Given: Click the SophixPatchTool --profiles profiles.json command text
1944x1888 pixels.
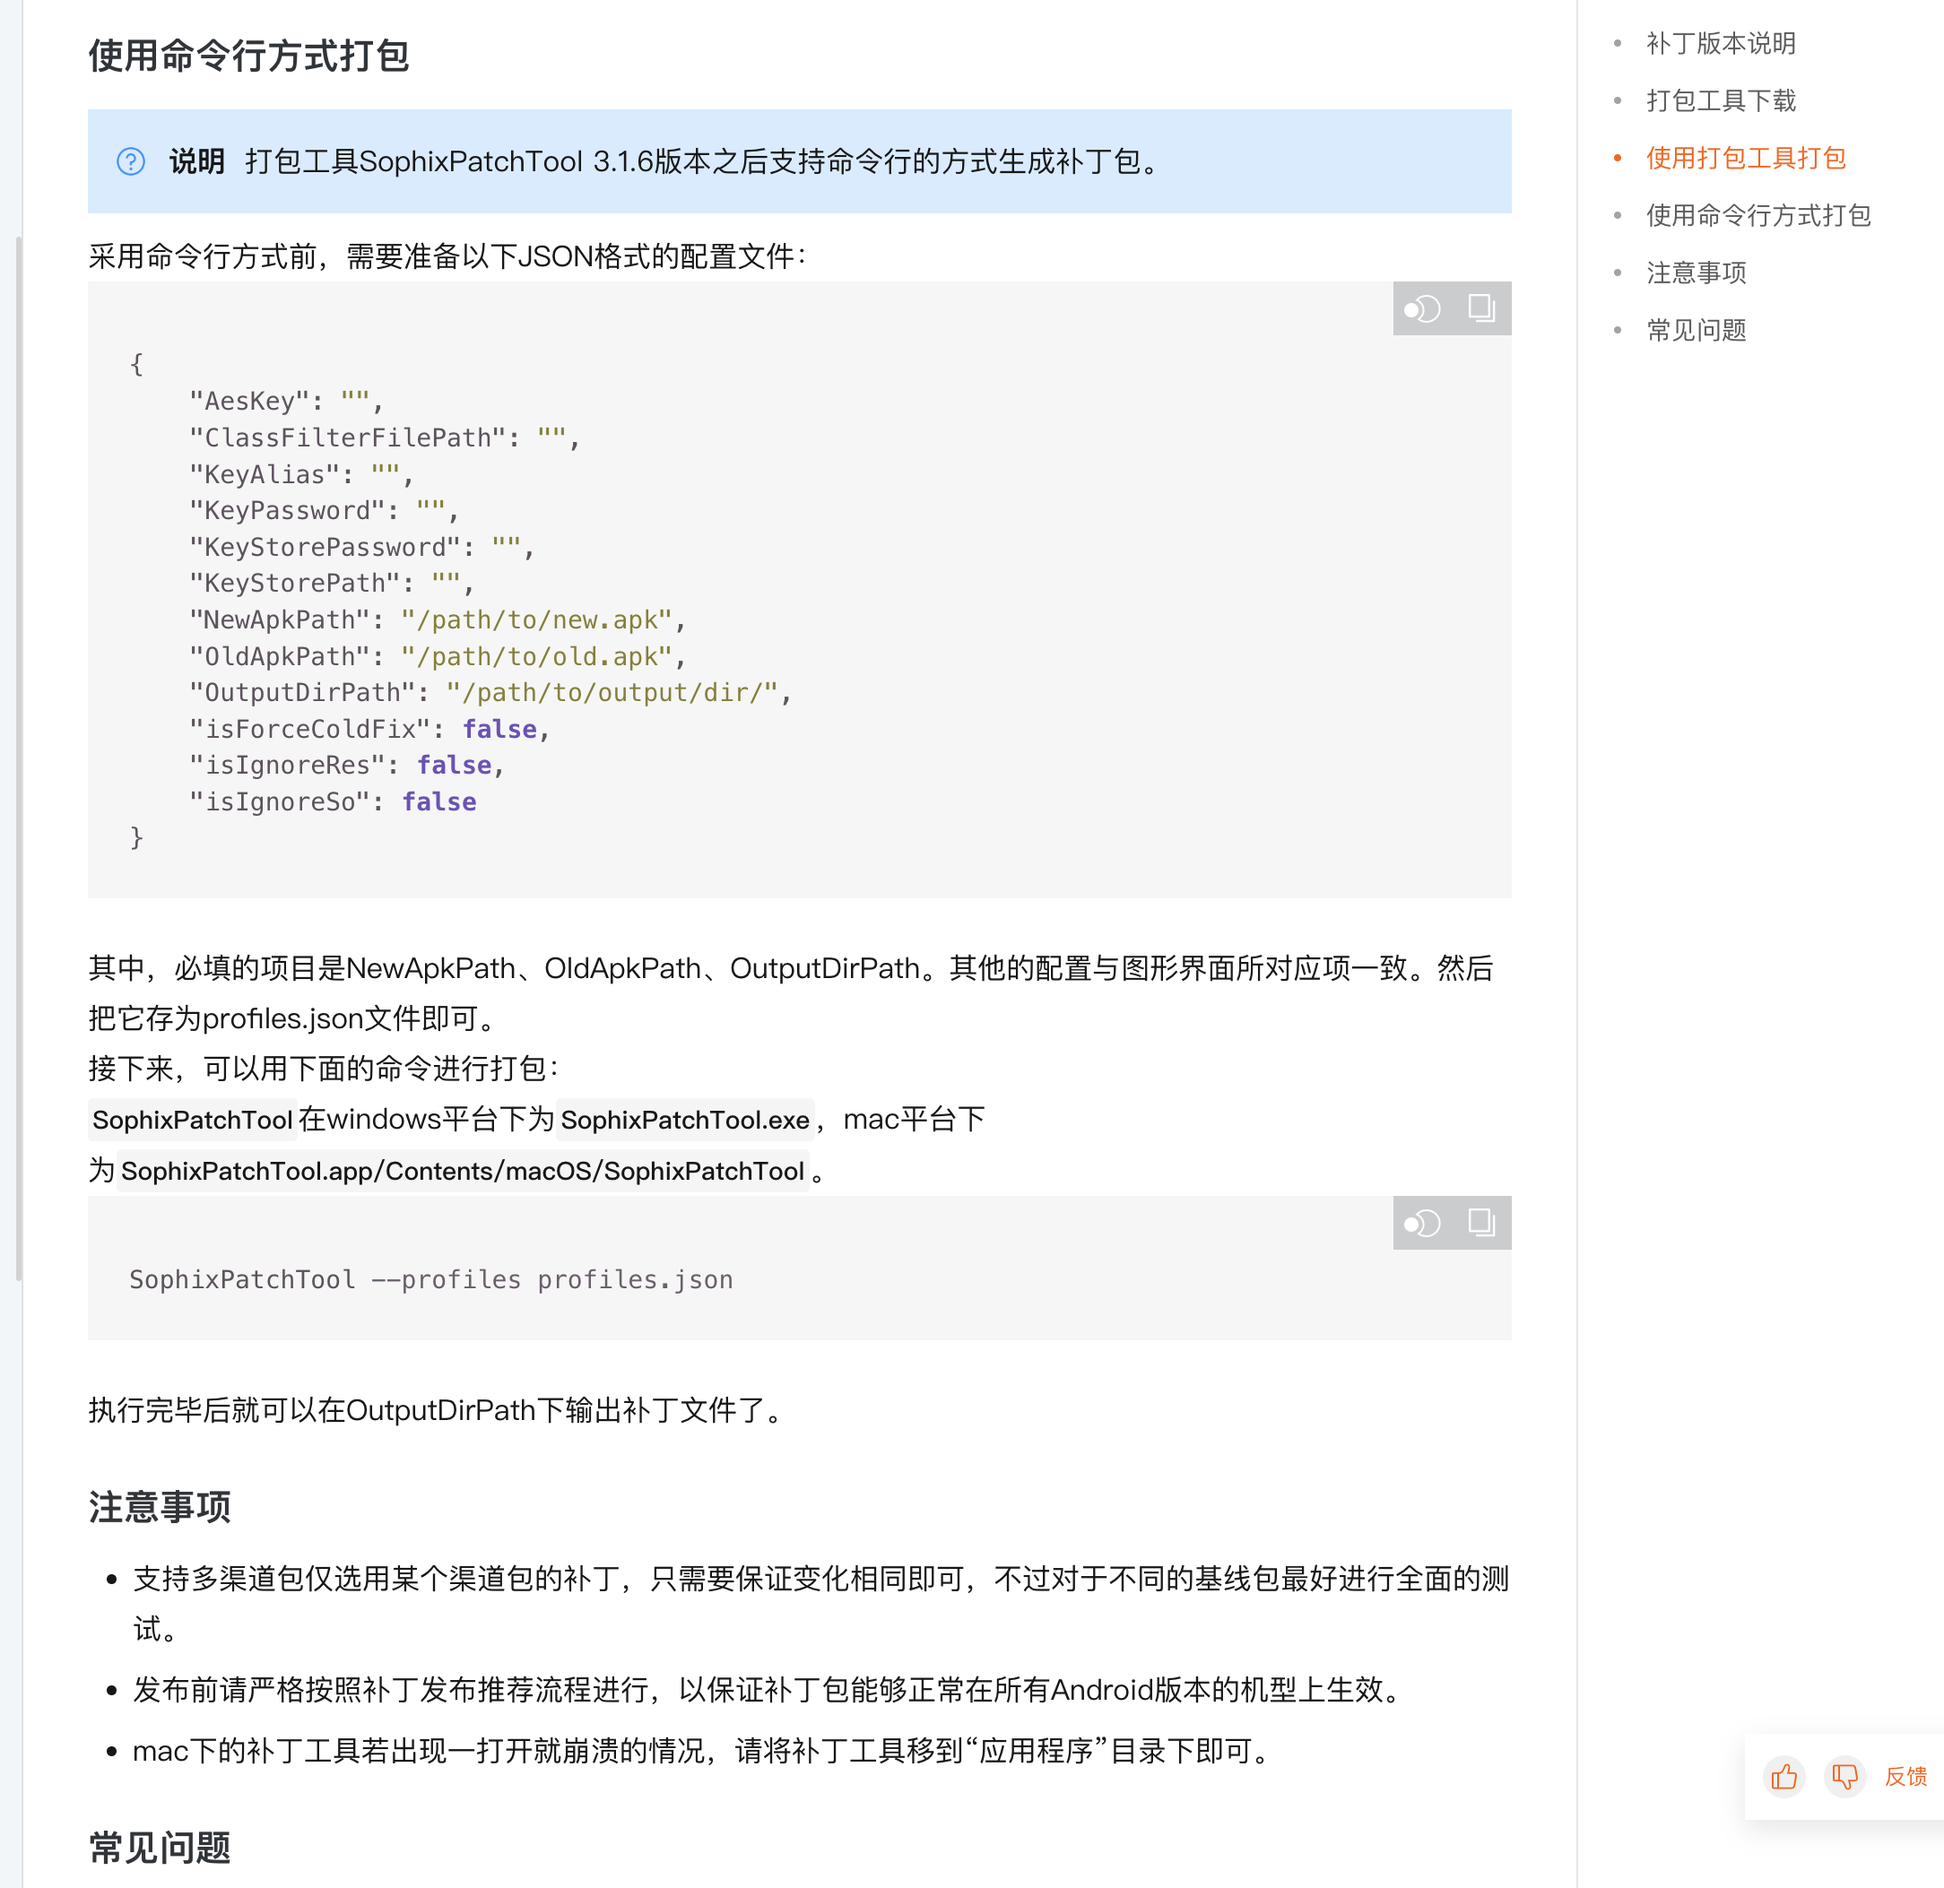Looking at the screenshot, I should (431, 1280).
